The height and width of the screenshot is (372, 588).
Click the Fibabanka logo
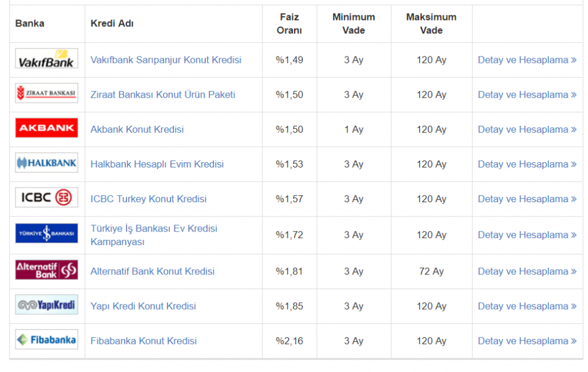tap(46, 340)
